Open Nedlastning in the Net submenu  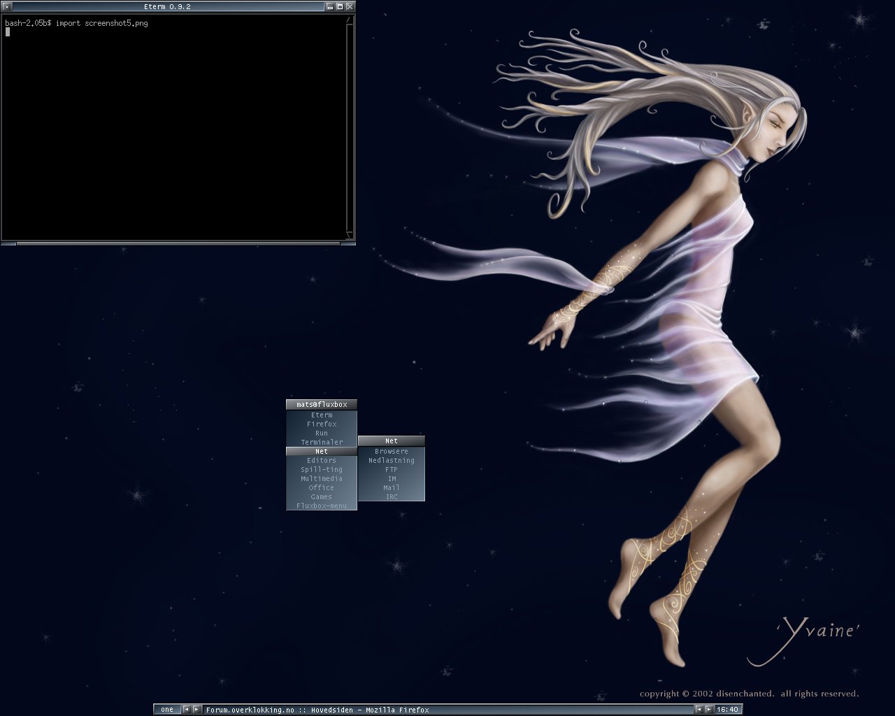point(392,461)
